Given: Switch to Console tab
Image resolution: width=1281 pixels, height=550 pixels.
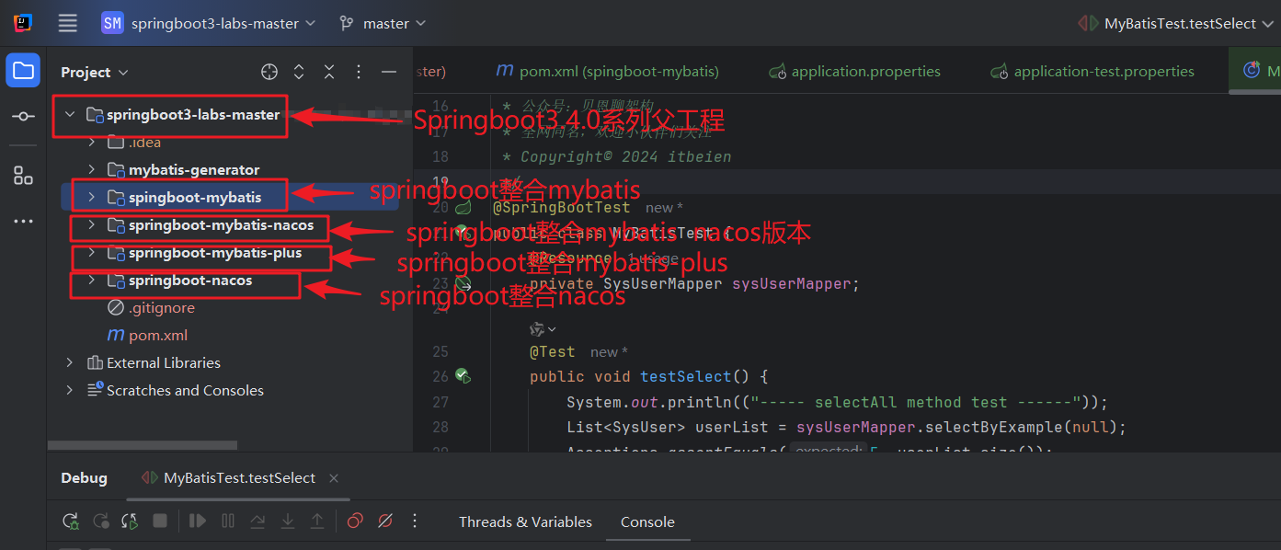Looking at the screenshot, I should coord(647,521).
